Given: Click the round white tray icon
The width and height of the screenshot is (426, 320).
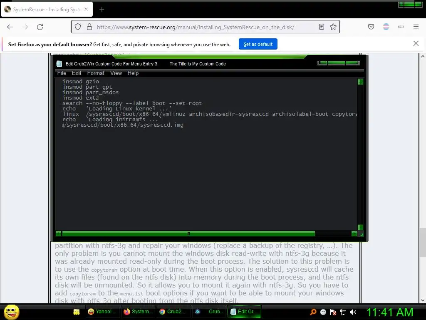Looking at the screenshot, I should tap(323, 312).
